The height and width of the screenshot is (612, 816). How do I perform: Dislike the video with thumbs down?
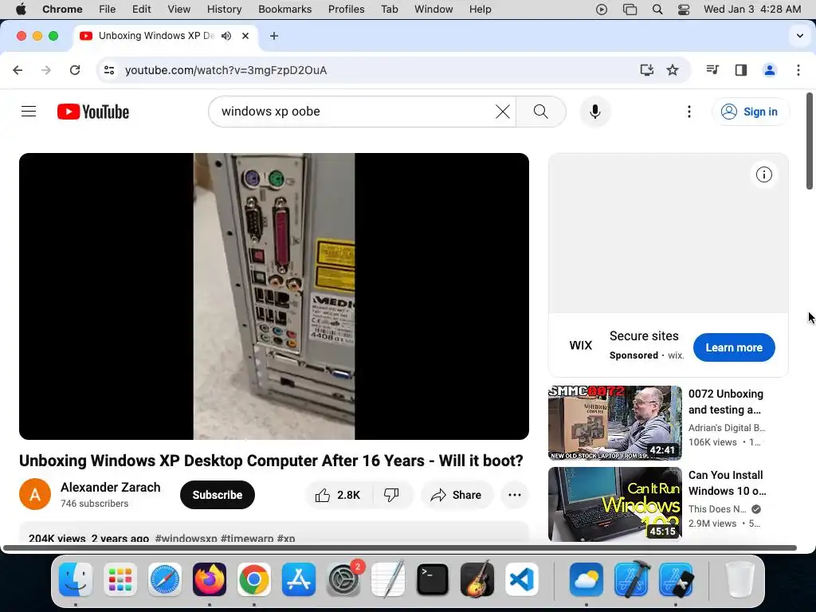(x=391, y=495)
